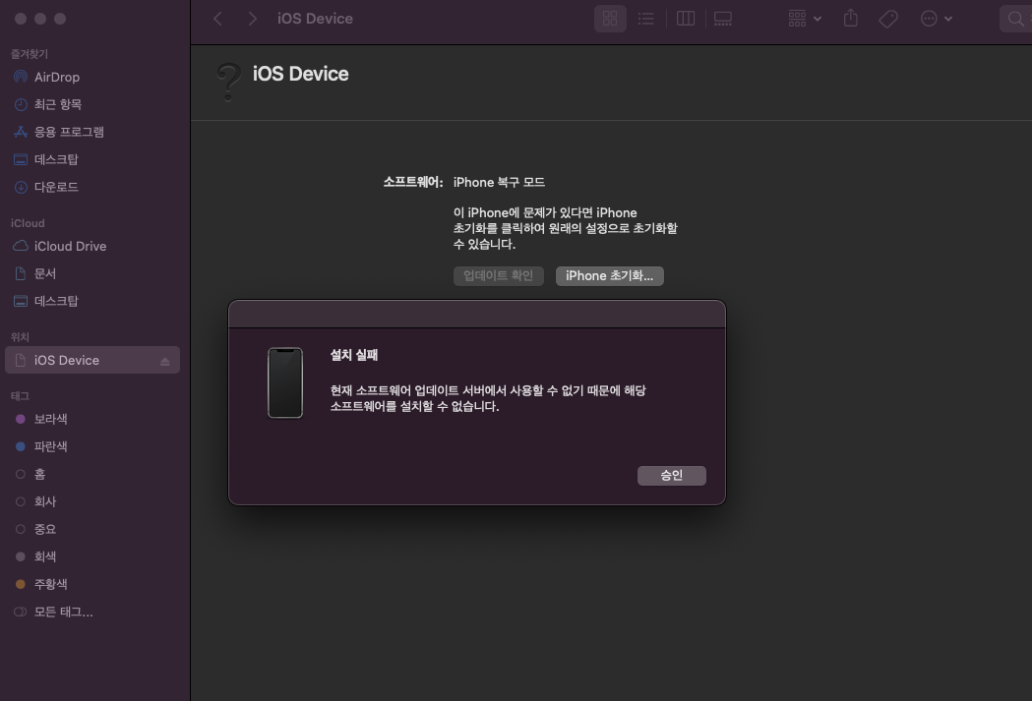Screen dimensions: 1032x701
Task: Open the more actions ellipsis menu
Action: tap(936, 19)
